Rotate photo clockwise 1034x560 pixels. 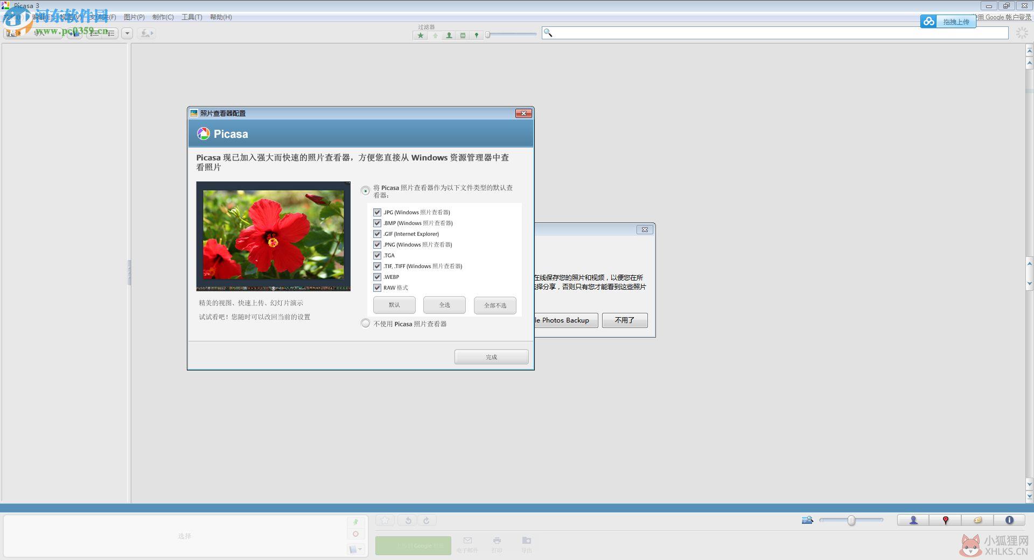tap(427, 520)
